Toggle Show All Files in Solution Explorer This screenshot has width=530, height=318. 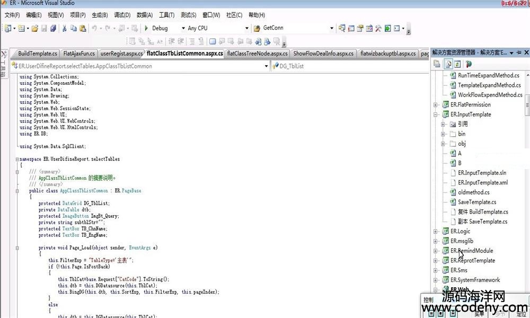tap(447, 64)
